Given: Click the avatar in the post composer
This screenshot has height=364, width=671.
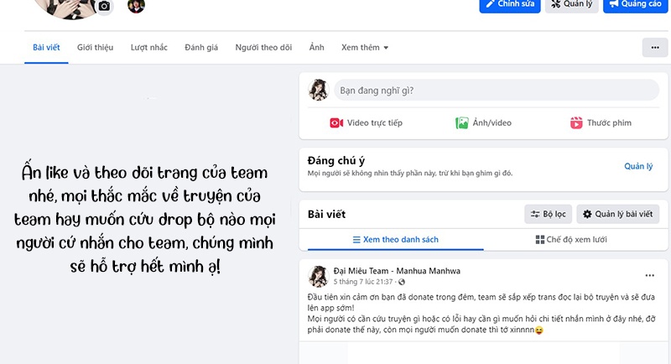Looking at the screenshot, I should coord(319,90).
